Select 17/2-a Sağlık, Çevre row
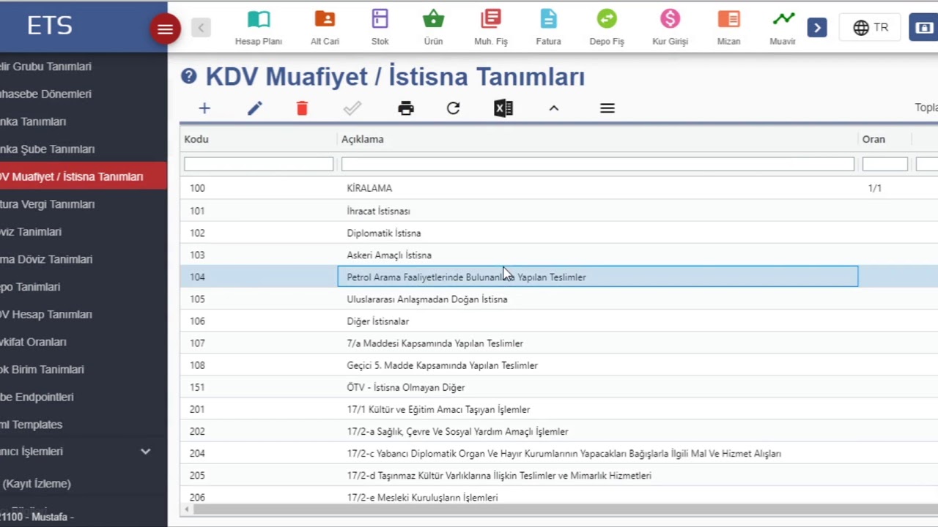 click(558, 431)
